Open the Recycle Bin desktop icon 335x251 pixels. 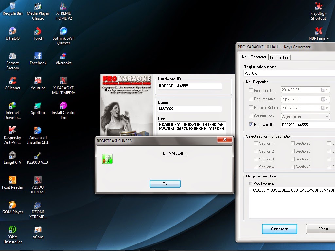12,9
